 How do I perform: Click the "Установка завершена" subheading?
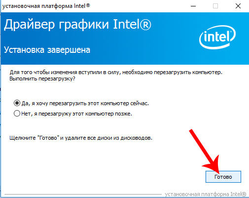pyautogui.click(x=47, y=50)
